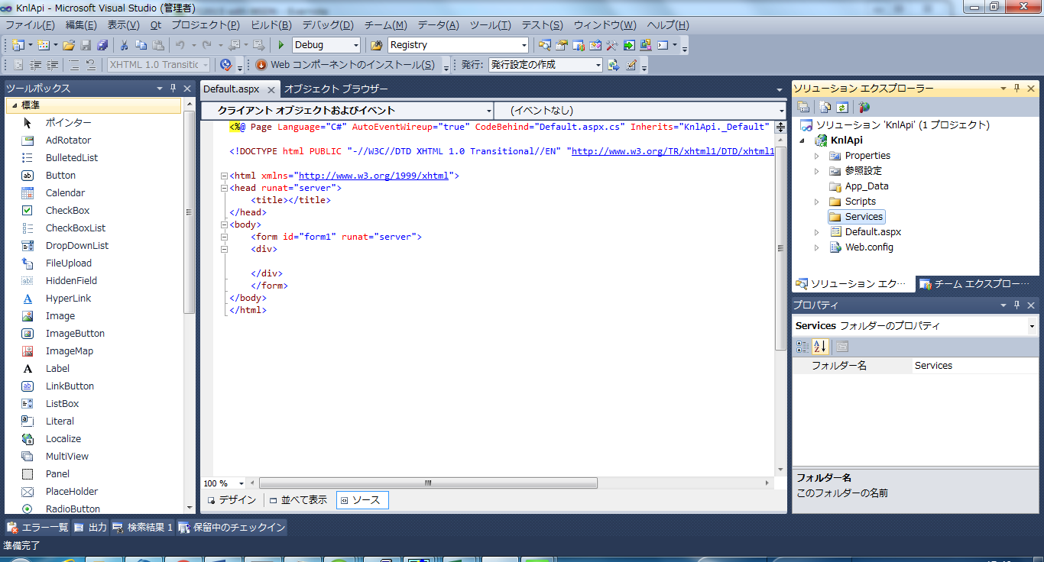The width and height of the screenshot is (1044, 562).
Task: Open the デバッグ(D) menu
Action: pyautogui.click(x=327, y=25)
